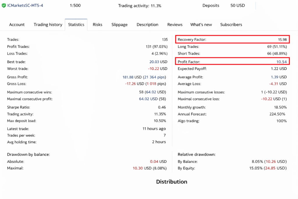Click the Absolute drawdown value 0.04 USD
The height and width of the screenshot is (199, 298).
[x=158, y=161]
